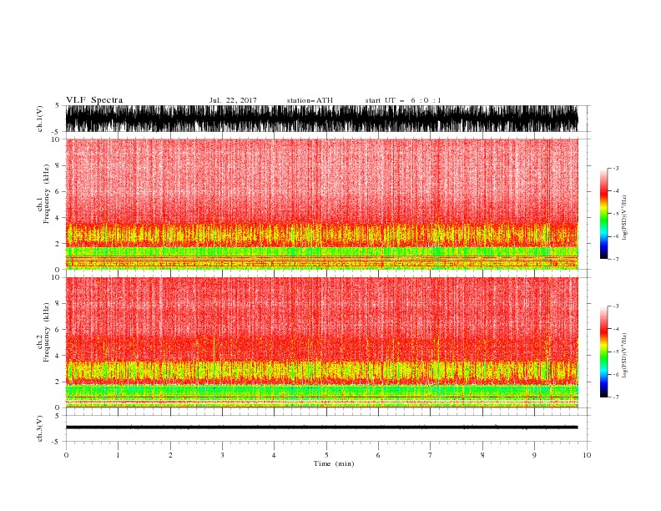This screenshot has width=661, height=511.
Task: Click inside the ch.2 spectrogram panel
Action: (321, 342)
